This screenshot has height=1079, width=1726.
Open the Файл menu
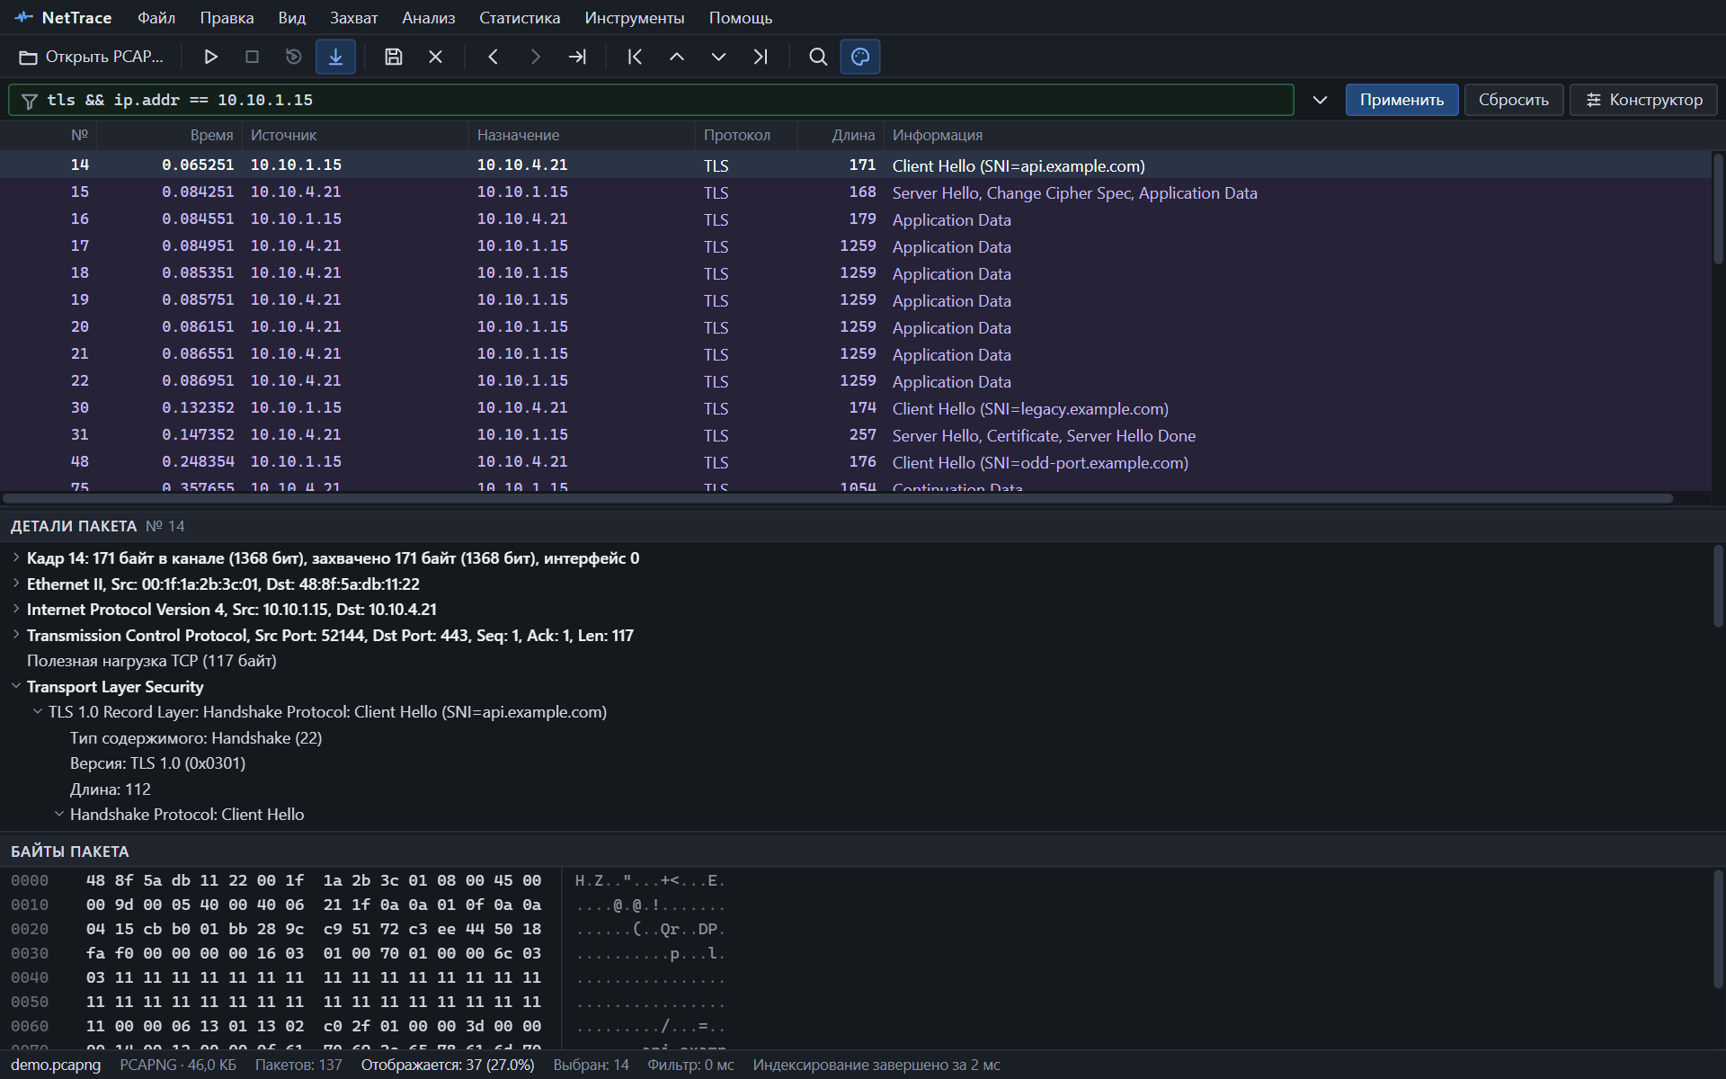(x=156, y=18)
